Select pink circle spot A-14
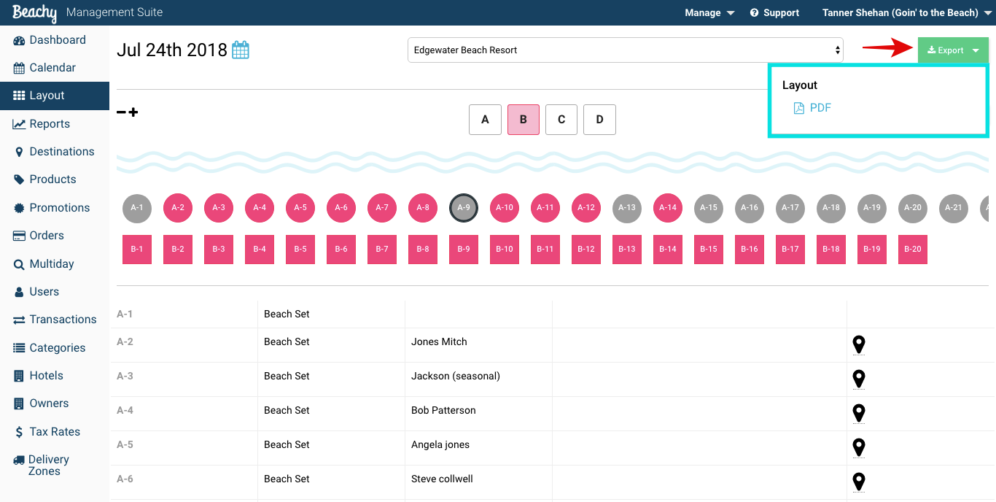 pos(668,208)
